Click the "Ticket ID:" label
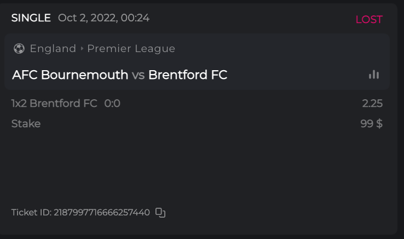 tap(31, 213)
